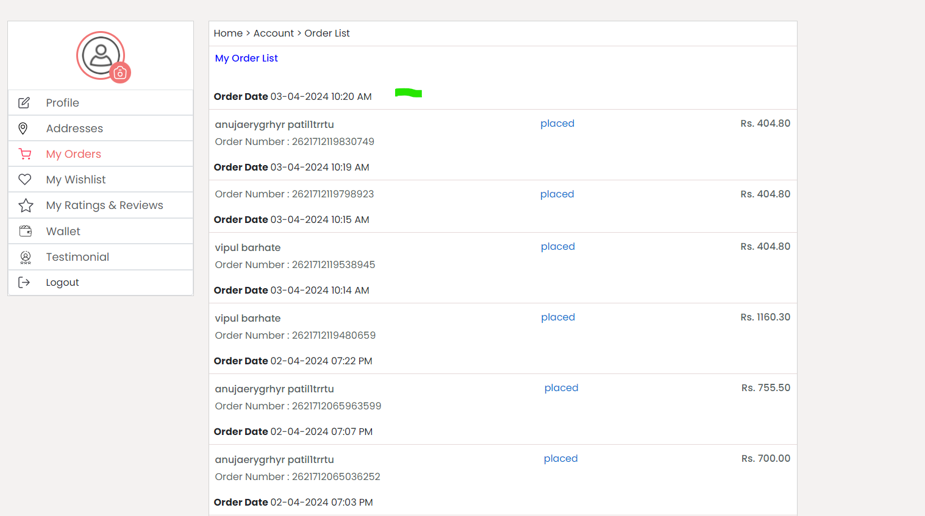Screen dimensions: 925x516
Task: Click customer name above order 2621712065036252
Action: pyautogui.click(x=274, y=460)
